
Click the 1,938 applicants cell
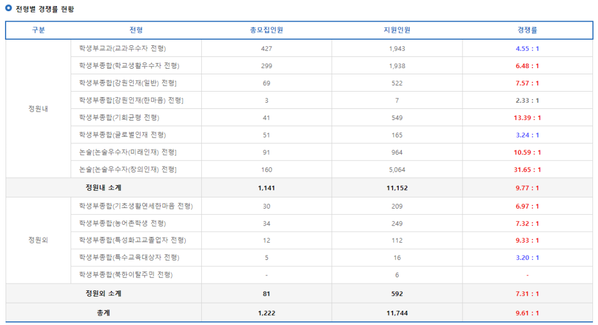click(x=397, y=66)
